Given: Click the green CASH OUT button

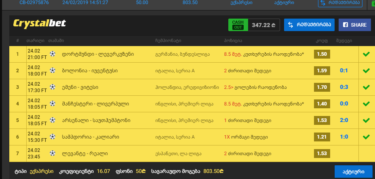Looking at the screenshot, I should (238, 25).
